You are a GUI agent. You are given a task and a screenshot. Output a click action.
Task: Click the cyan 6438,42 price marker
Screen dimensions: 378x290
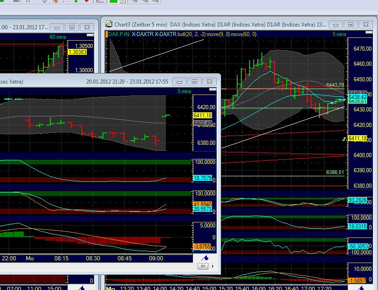tap(356, 96)
